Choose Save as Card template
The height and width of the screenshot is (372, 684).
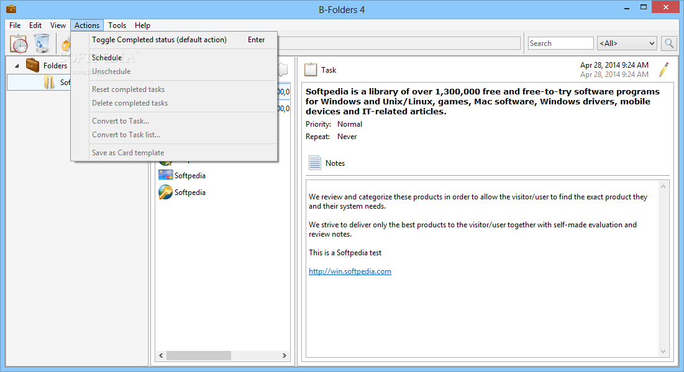[174, 153]
